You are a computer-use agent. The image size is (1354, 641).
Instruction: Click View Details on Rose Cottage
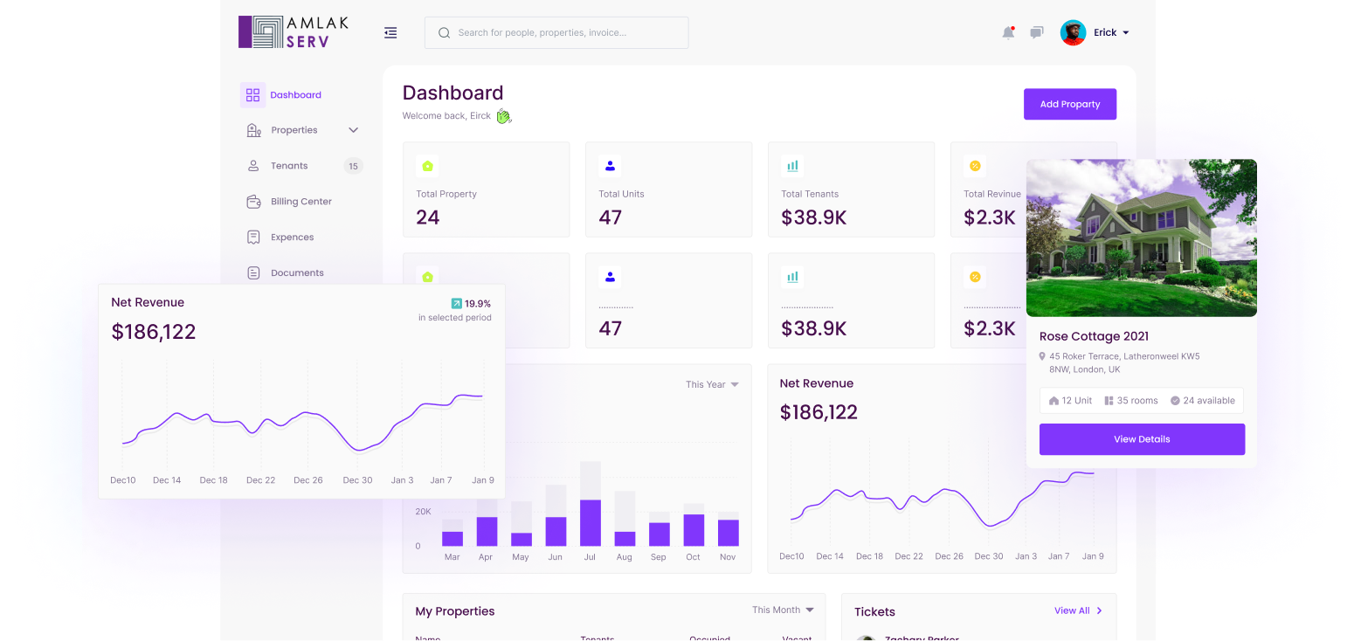[x=1142, y=439]
